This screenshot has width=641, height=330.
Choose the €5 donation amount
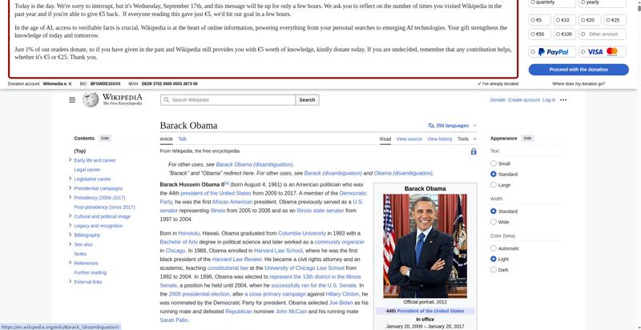[540, 20]
